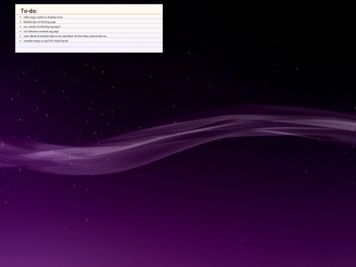Click "consider using css grid for whole layout"

coord(46,41)
